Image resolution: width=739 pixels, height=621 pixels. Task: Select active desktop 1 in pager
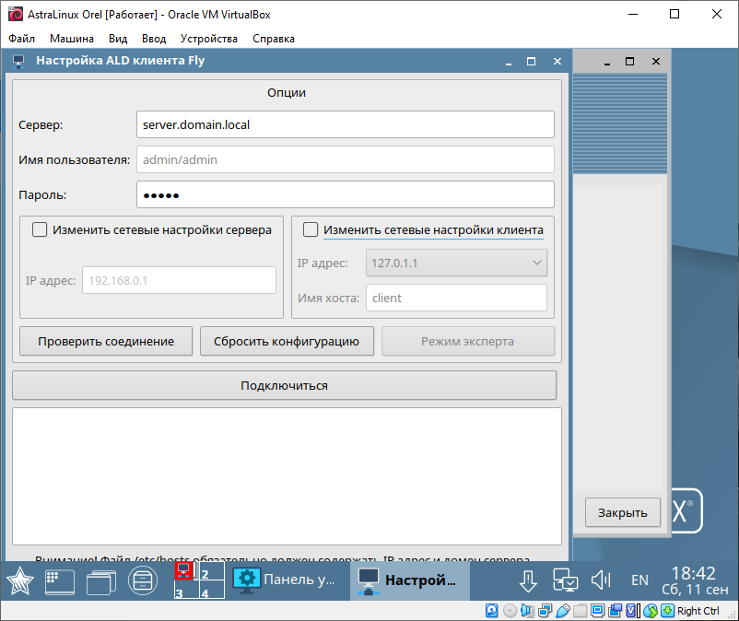[x=186, y=570]
